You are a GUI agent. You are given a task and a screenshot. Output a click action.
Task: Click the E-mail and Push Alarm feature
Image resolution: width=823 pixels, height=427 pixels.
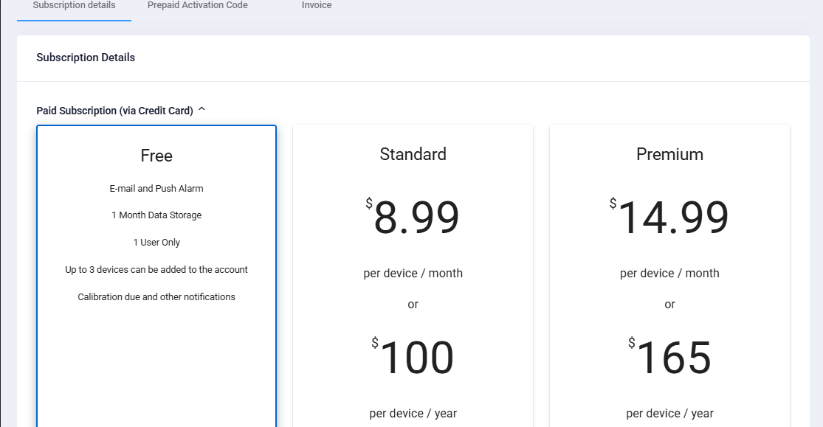point(156,188)
